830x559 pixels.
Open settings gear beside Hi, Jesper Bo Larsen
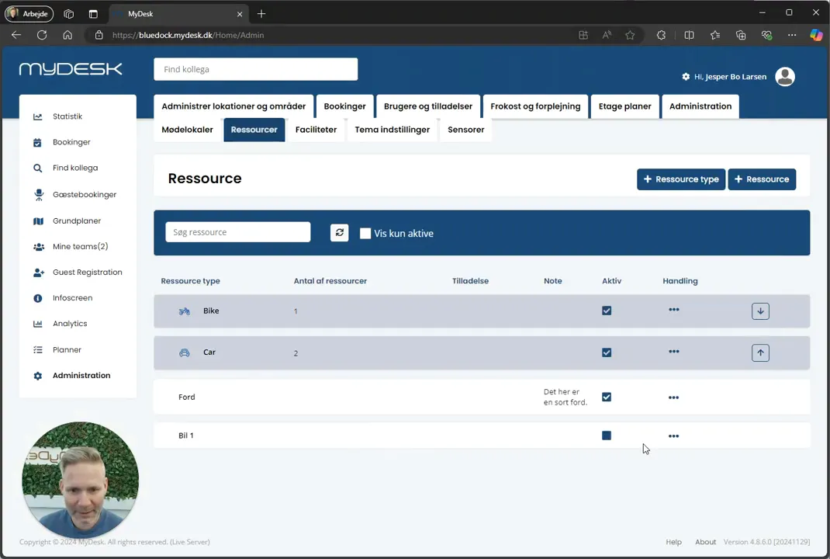click(x=686, y=77)
